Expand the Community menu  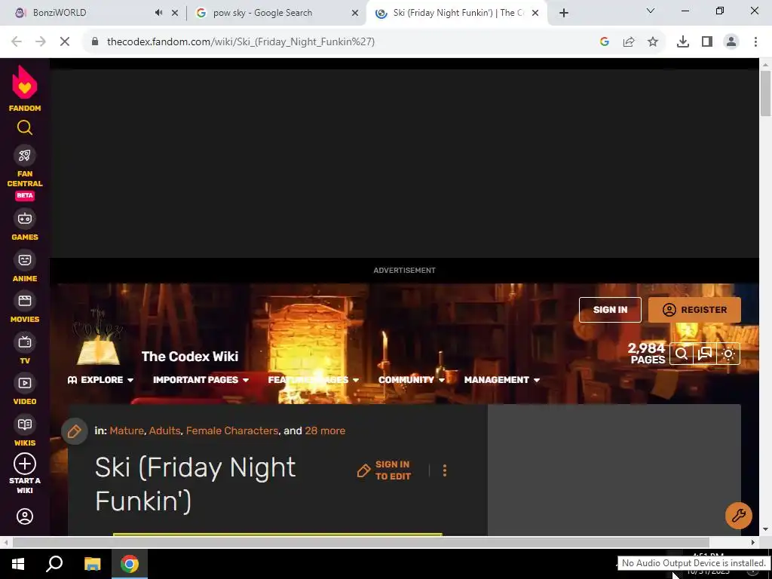[412, 380]
